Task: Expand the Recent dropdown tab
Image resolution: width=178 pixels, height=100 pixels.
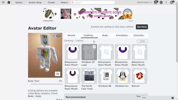Action: point(72,35)
